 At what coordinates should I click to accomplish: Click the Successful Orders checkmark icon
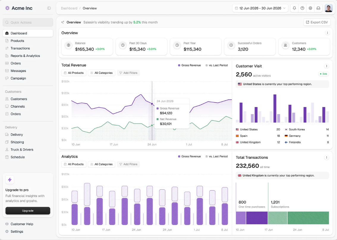231,45
